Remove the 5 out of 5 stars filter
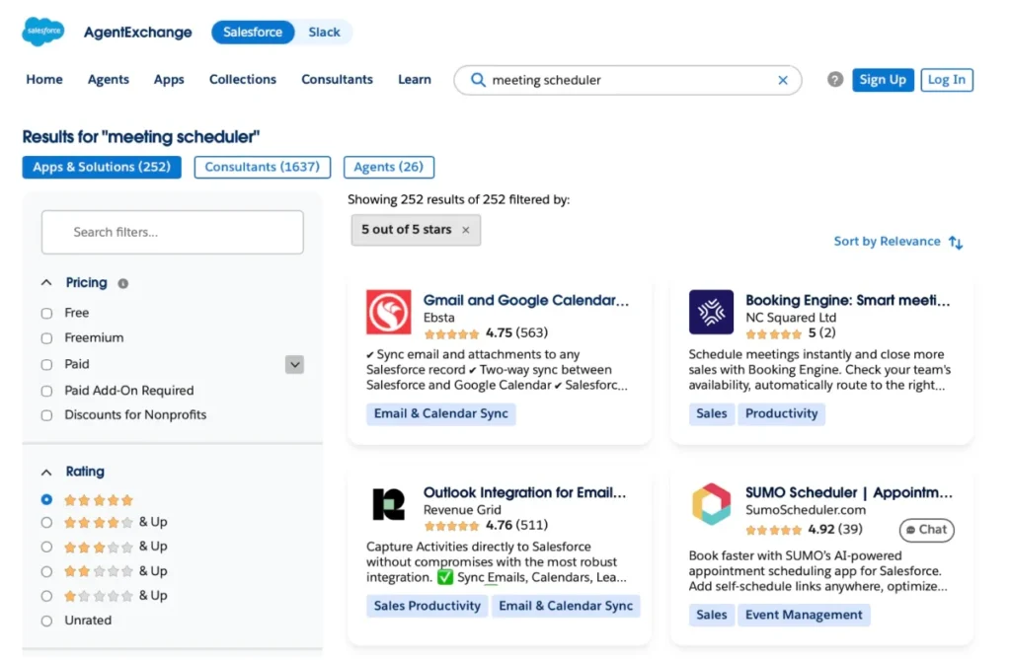 (466, 230)
